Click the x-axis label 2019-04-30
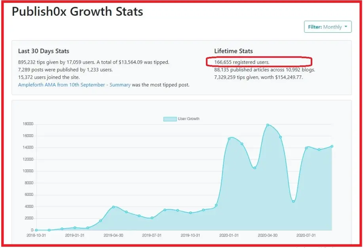363x248 pixels. pyautogui.click(x=113, y=235)
